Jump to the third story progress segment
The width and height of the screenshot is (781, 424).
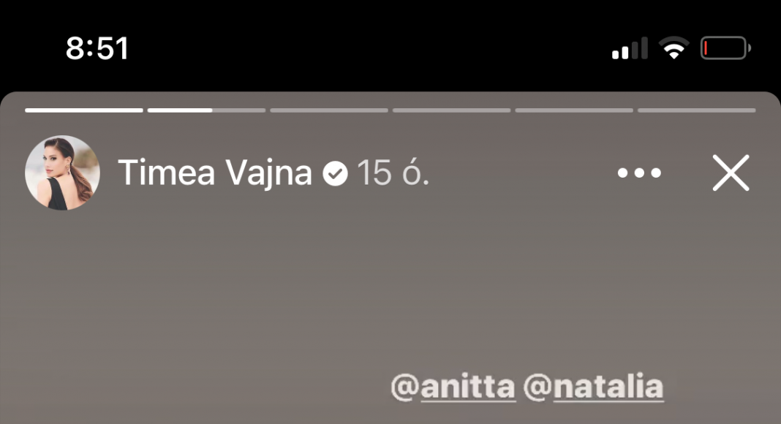[329, 110]
